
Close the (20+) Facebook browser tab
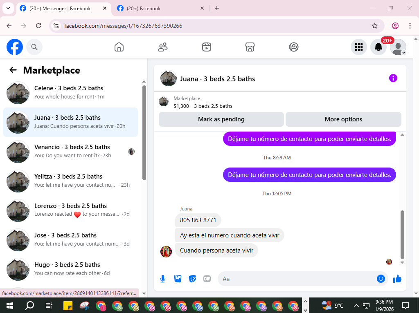[x=202, y=9]
